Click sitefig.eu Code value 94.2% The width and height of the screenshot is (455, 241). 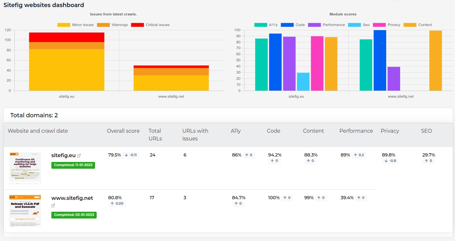click(275, 155)
